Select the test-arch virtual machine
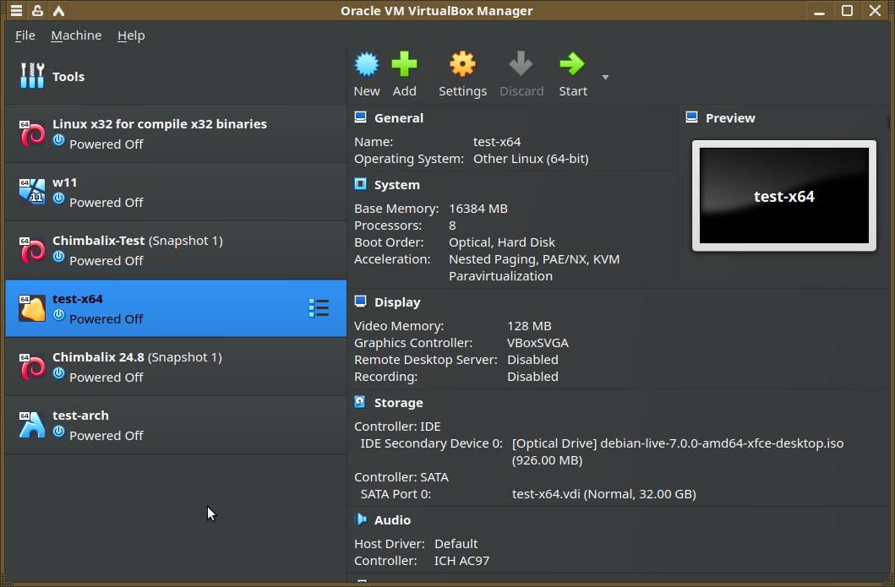The image size is (895, 587). [176, 425]
